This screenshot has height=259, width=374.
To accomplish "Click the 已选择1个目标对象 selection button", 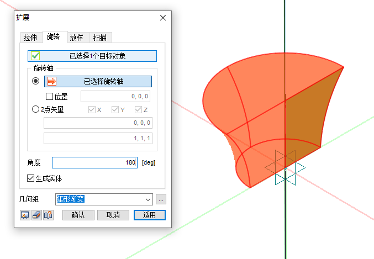I will pos(92,56).
